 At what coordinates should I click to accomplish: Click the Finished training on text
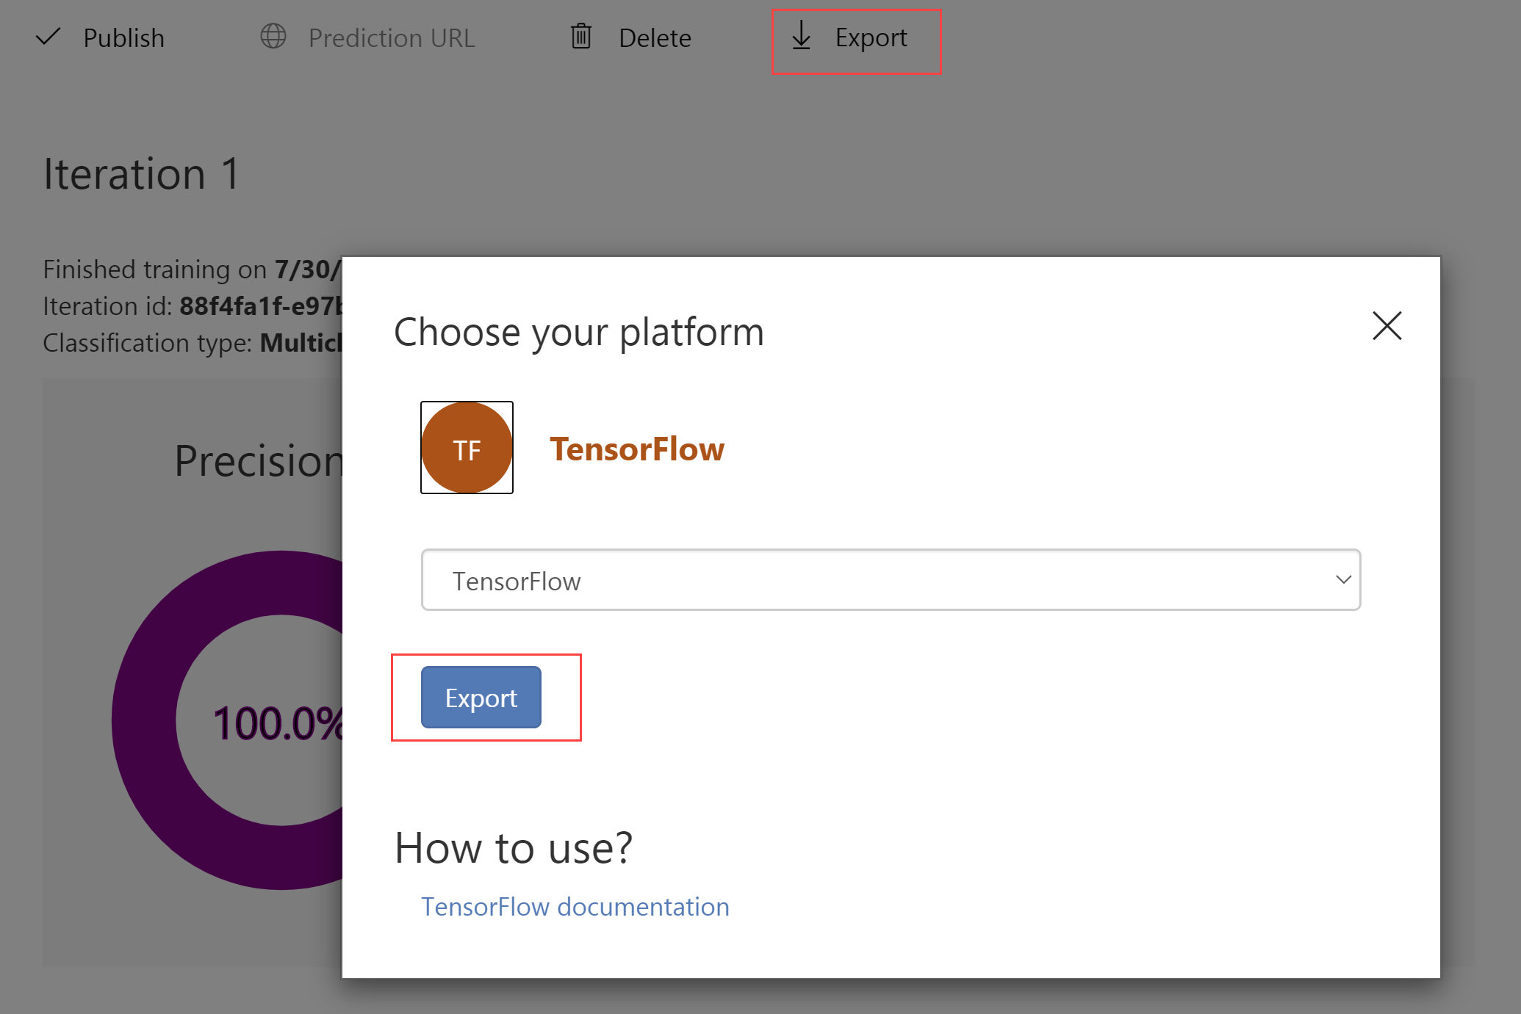point(193,269)
